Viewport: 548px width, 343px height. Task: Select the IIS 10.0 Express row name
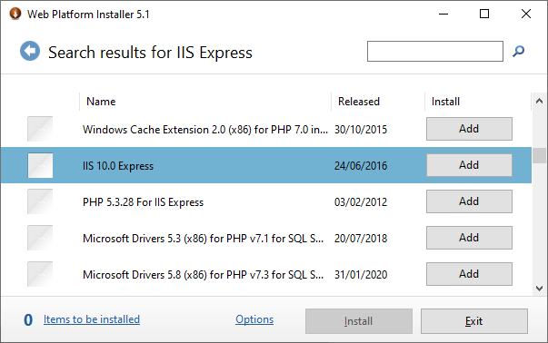tap(118, 166)
